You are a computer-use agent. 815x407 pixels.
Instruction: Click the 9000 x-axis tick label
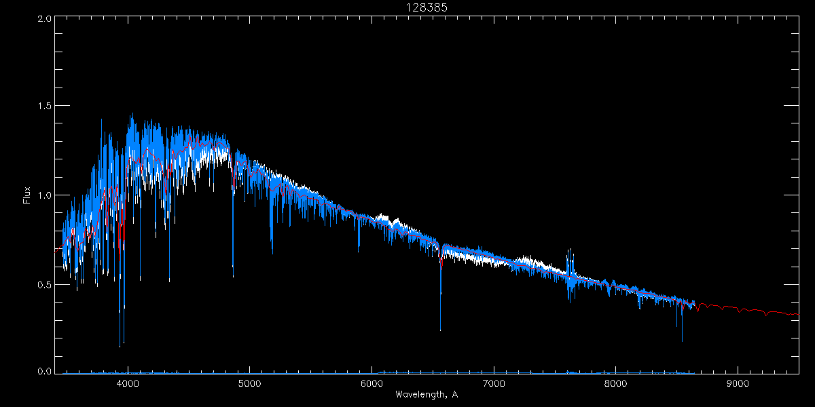738,383
